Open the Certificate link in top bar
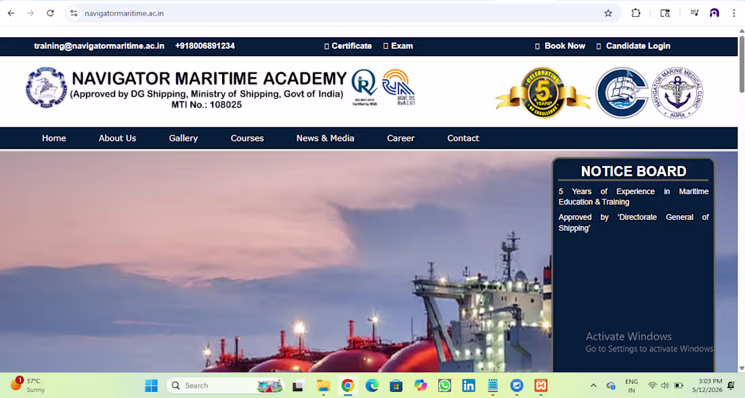745x398 pixels. tap(348, 46)
